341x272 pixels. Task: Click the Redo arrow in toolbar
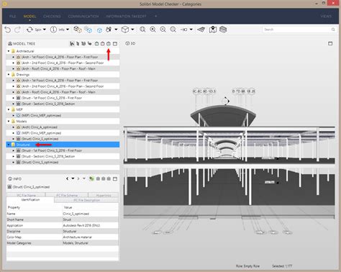pyautogui.click(x=17, y=30)
